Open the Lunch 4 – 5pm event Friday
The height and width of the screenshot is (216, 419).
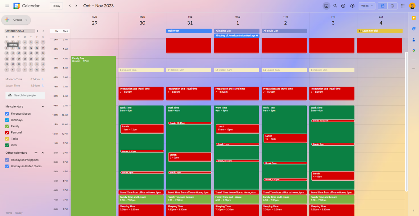333,176
